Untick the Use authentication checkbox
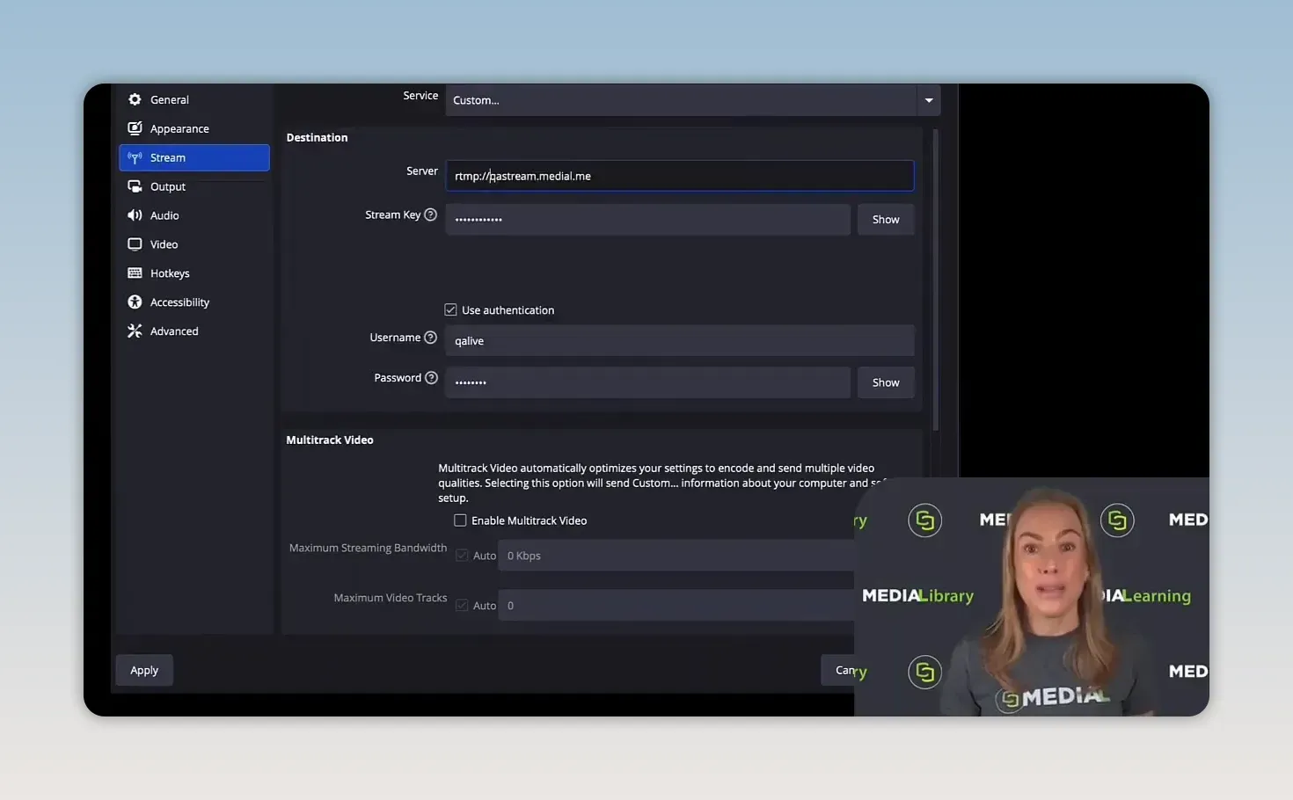 (450, 309)
